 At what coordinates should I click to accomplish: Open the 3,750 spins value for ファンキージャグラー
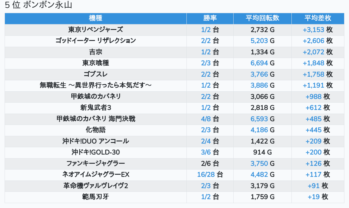click(259, 163)
